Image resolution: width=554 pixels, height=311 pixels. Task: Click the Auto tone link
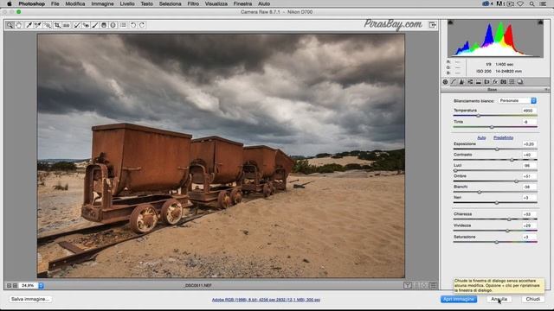[481, 137]
